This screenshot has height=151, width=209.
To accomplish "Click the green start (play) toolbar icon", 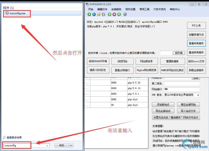I will coord(89,14).
